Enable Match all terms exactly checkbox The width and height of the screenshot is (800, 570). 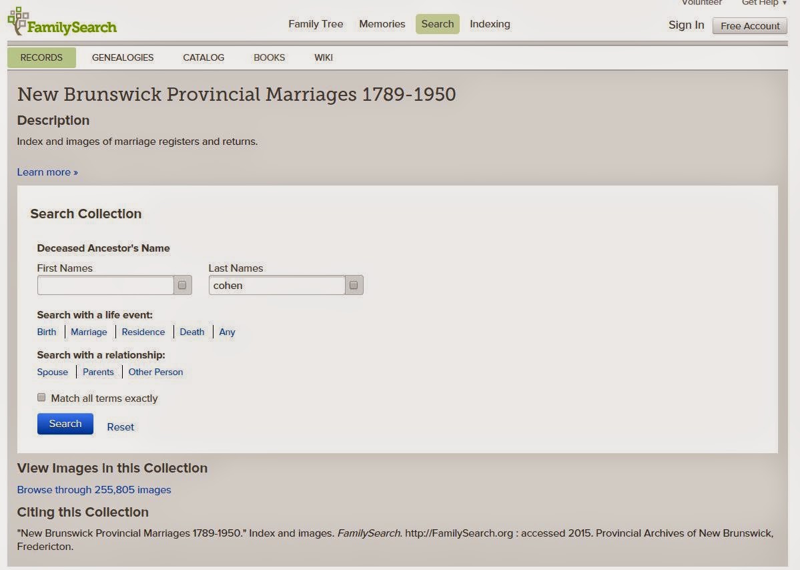[41, 398]
